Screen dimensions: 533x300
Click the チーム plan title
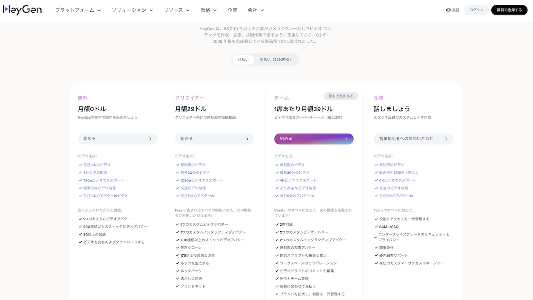[x=281, y=98]
